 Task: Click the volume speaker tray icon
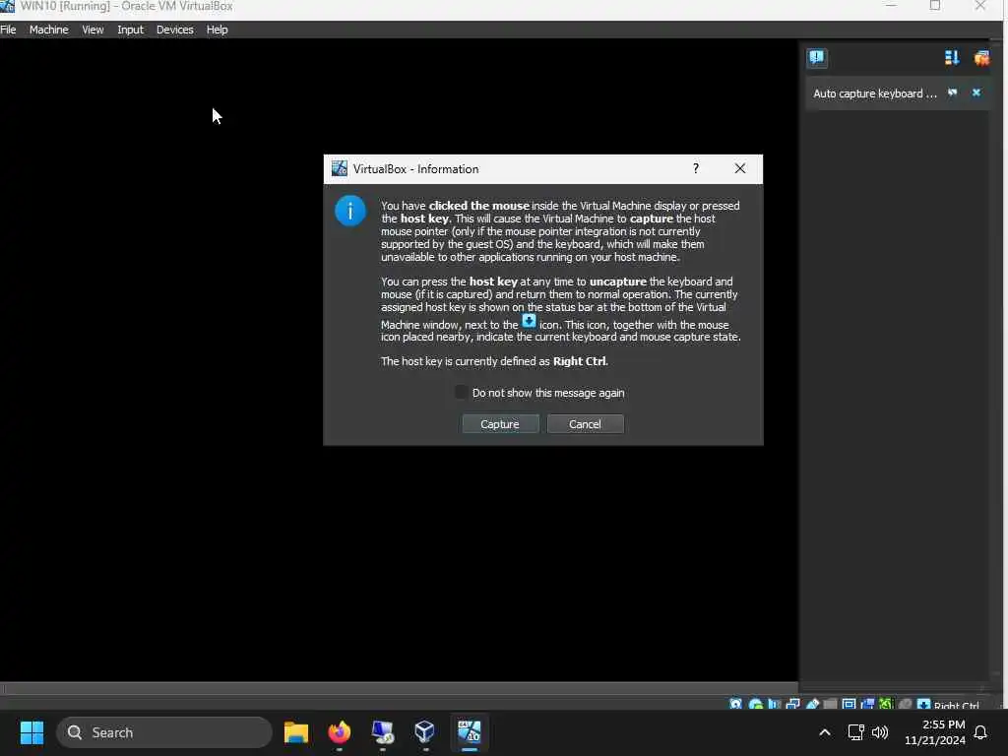point(880,732)
